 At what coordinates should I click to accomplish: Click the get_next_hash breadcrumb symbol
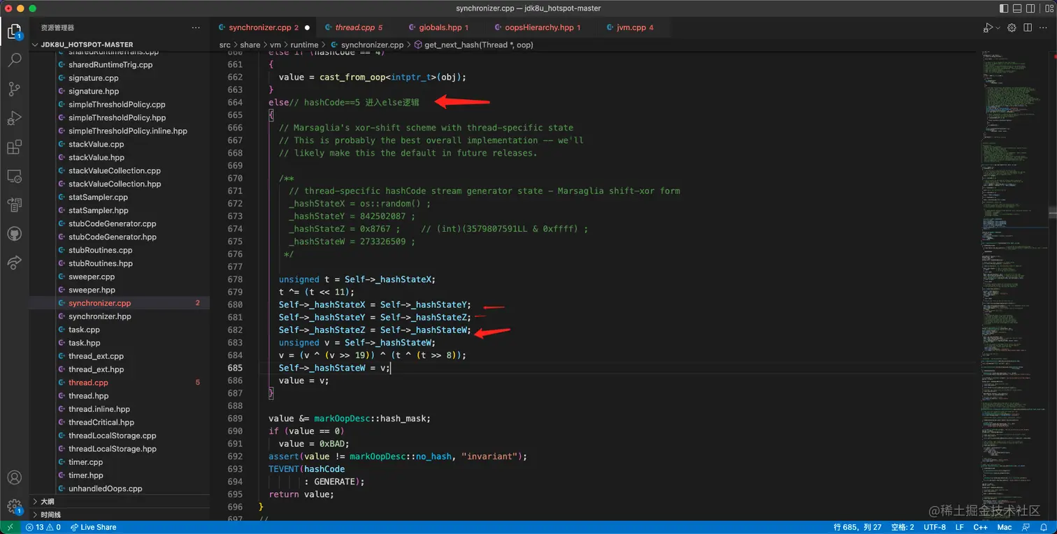click(x=474, y=45)
